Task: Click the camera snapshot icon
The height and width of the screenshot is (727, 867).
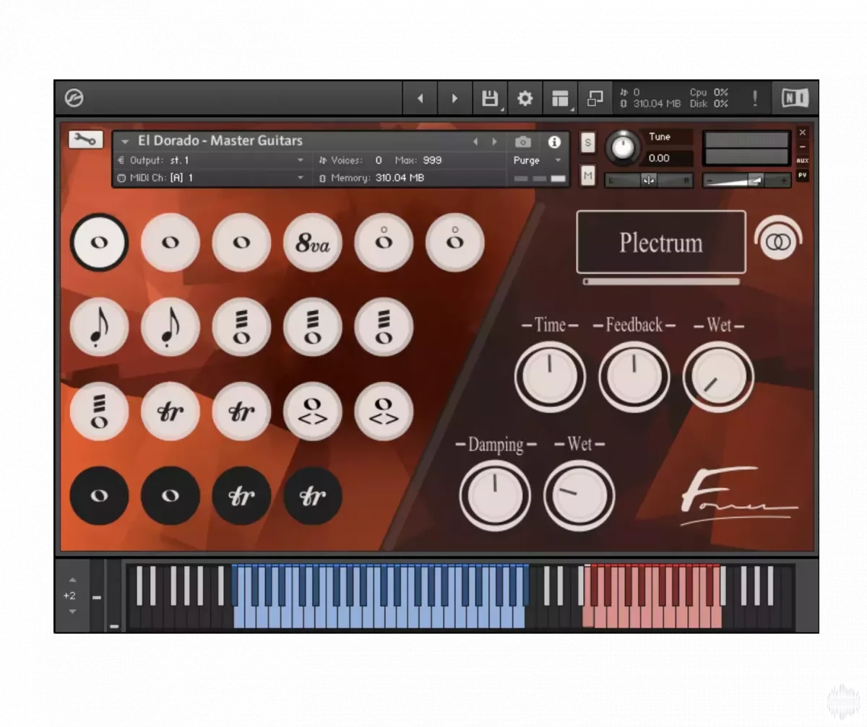Action: [522, 142]
